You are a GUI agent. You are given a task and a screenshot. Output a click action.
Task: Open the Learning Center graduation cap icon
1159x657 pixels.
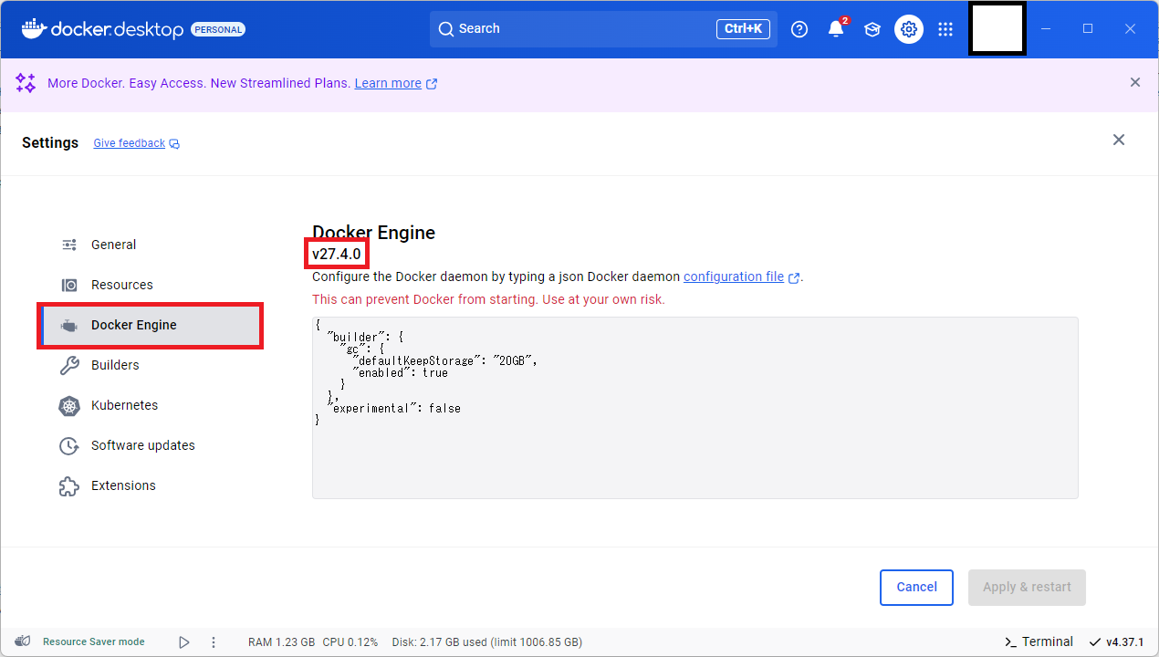click(872, 28)
